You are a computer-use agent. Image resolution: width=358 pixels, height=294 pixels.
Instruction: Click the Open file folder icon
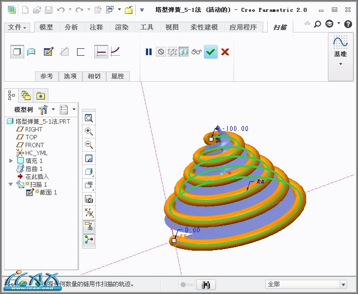point(37,10)
